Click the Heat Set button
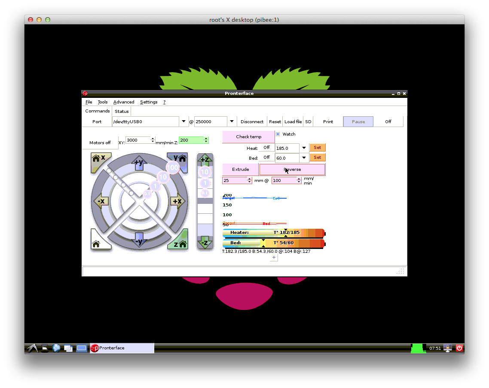The width and height of the screenshot is (489, 388). click(x=318, y=148)
